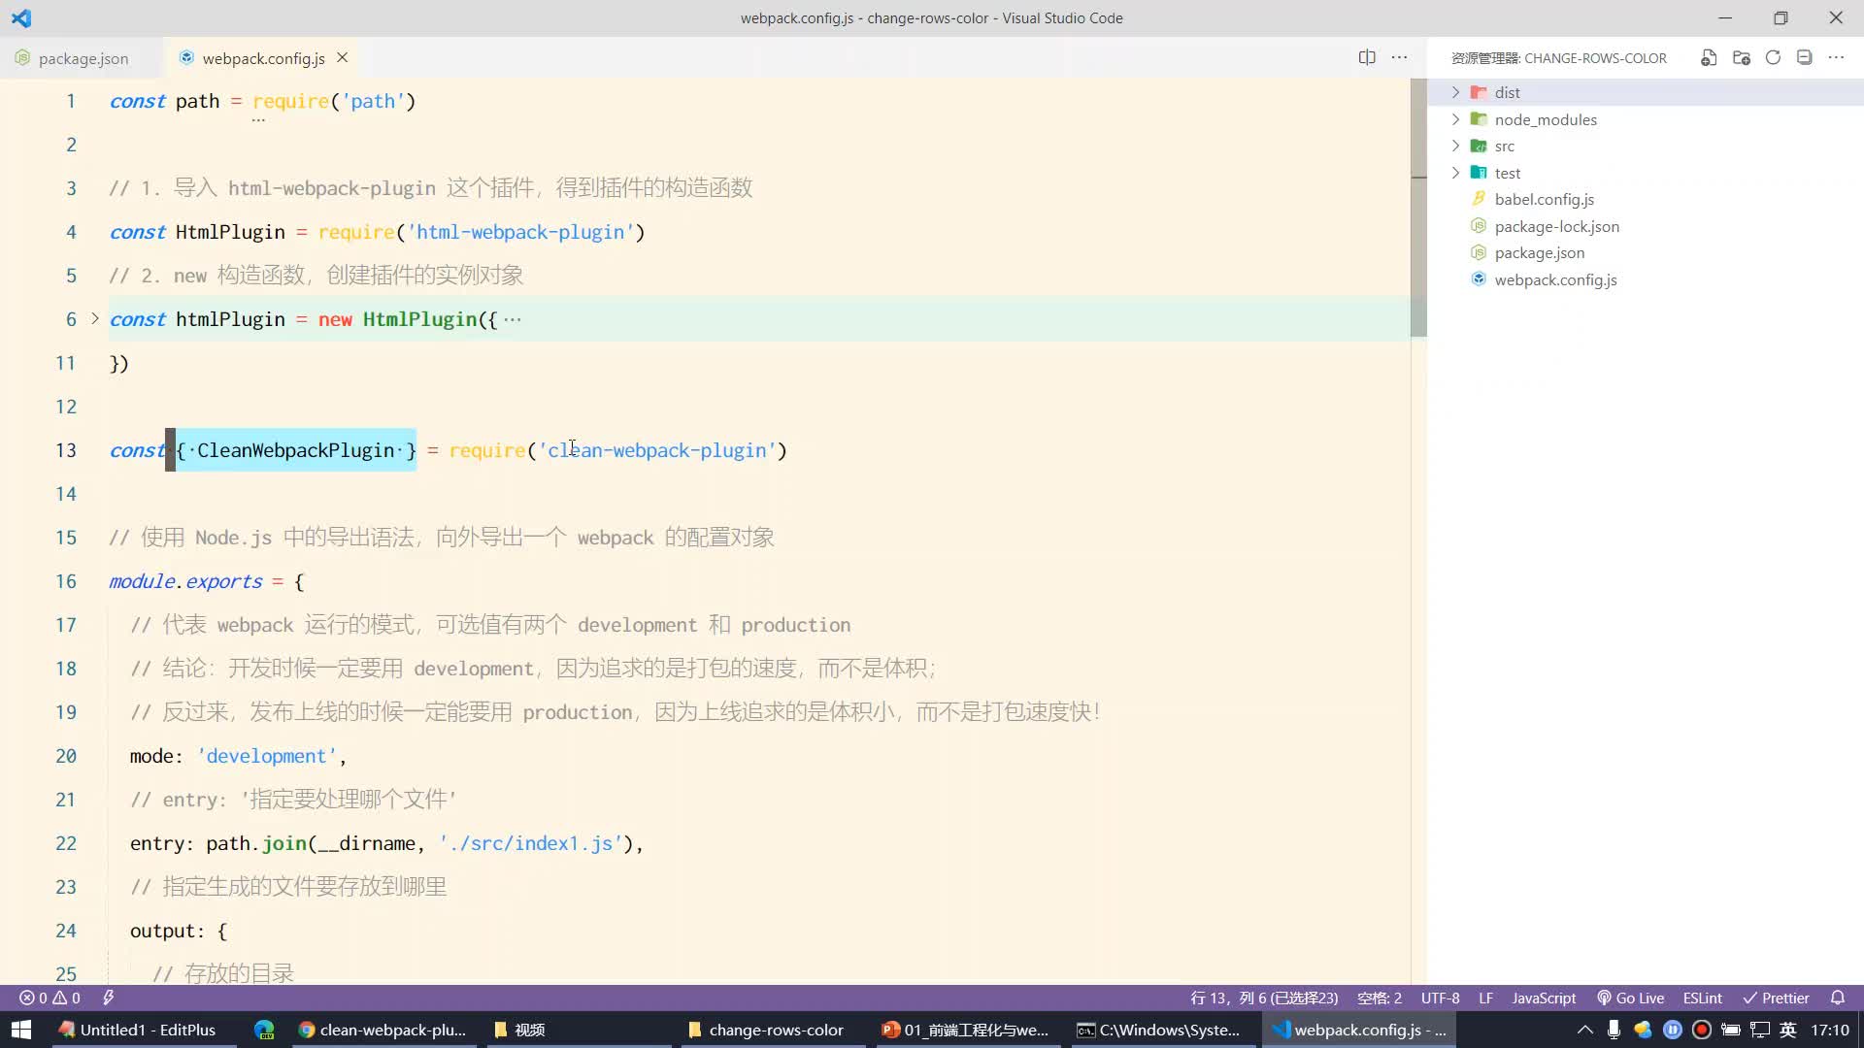
Task: Click the folded code ellipsis on line 6
Action: click(513, 319)
